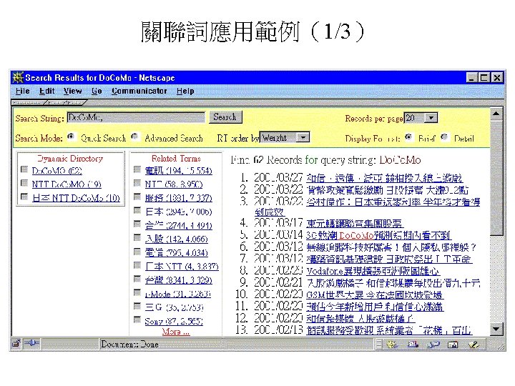
Task: Open result 1 dated 03/27 headline
Action: pos(384,178)
